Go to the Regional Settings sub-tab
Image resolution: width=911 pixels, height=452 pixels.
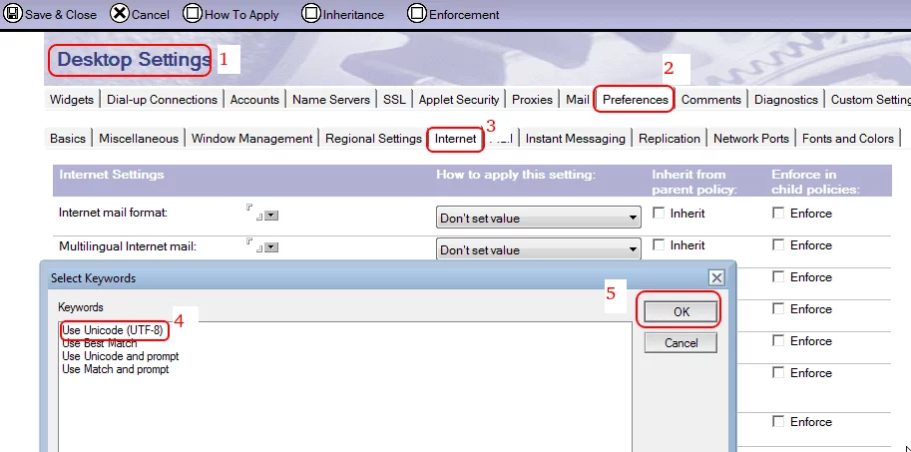(373, 139)
